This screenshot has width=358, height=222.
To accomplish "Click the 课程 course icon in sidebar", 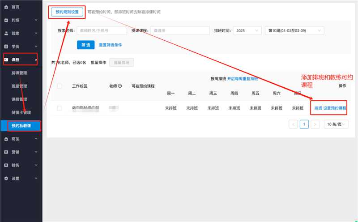I will (6, 60).
